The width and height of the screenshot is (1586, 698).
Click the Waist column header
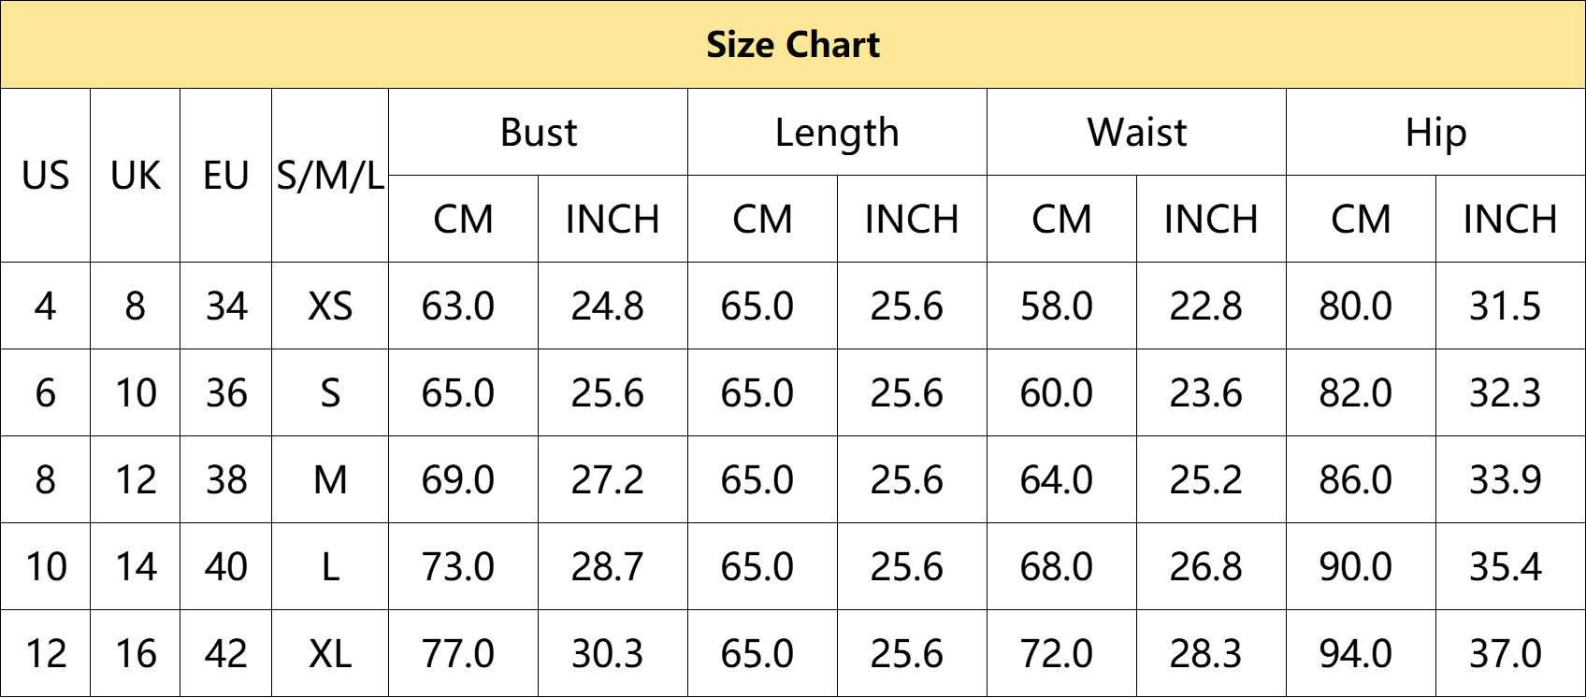pos(1137,132)
